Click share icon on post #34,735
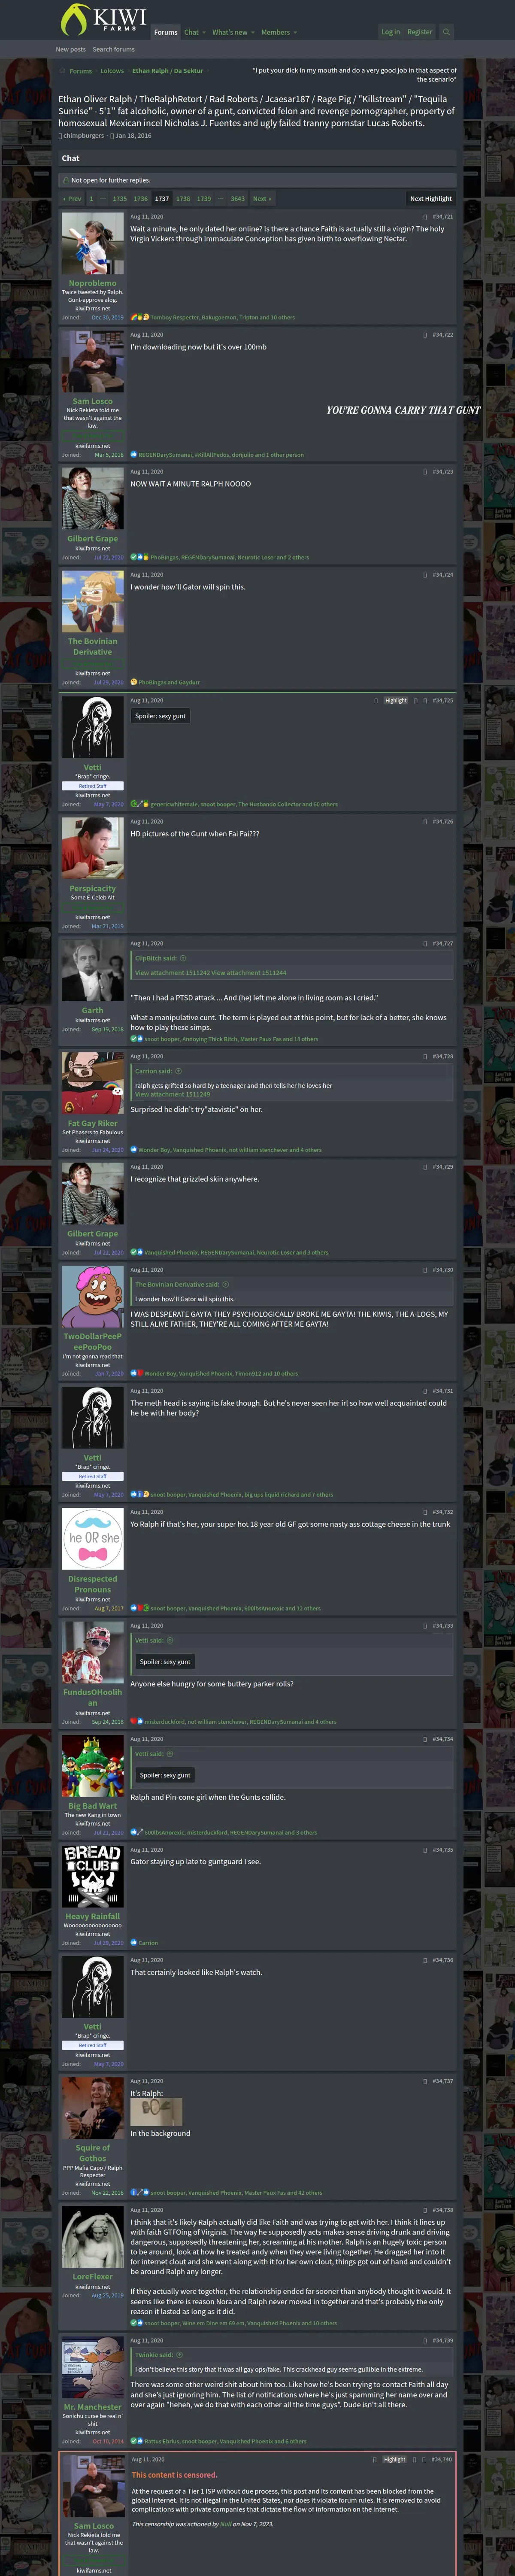The image size is (515, 2576). tap(424, 1849)
